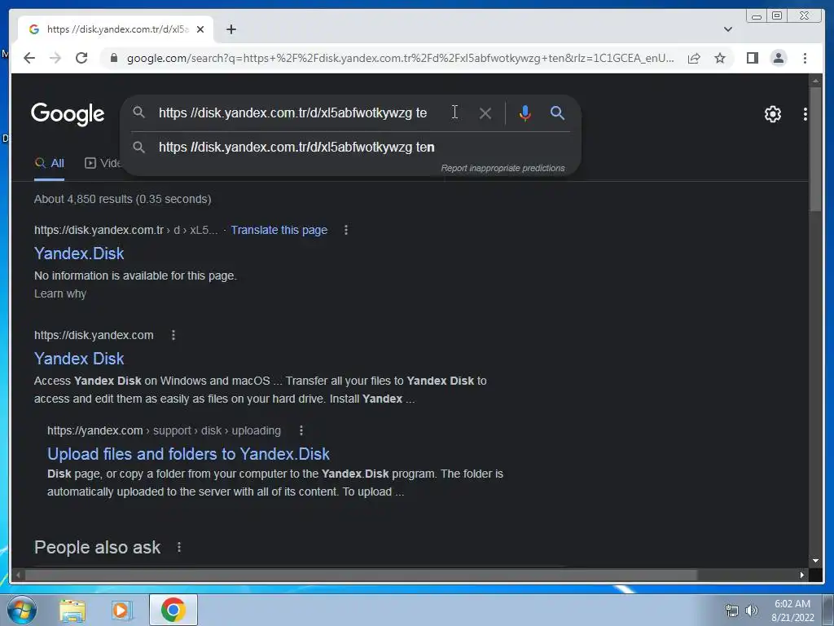The height and width of the screenshot is (626, 834).
Task: Start voice search with microphone
Action: 525,112
